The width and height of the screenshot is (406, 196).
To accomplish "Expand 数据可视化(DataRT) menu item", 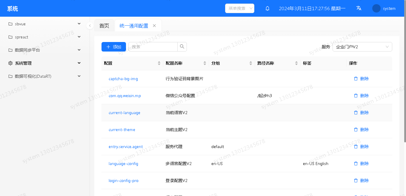I will click(45, 76).
